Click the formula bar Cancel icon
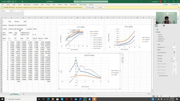 [15, 11]
